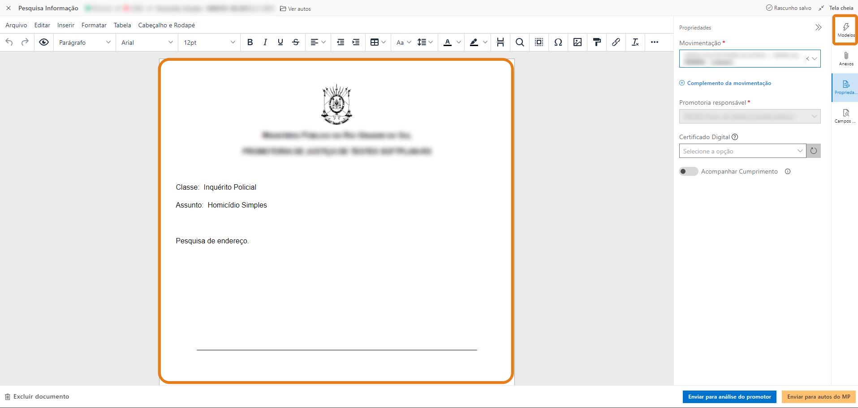Viewport: 858px width, 408px height.
Task: Open the Cabeçalho e Rodapé menu
Action: (x=166, y=25)
